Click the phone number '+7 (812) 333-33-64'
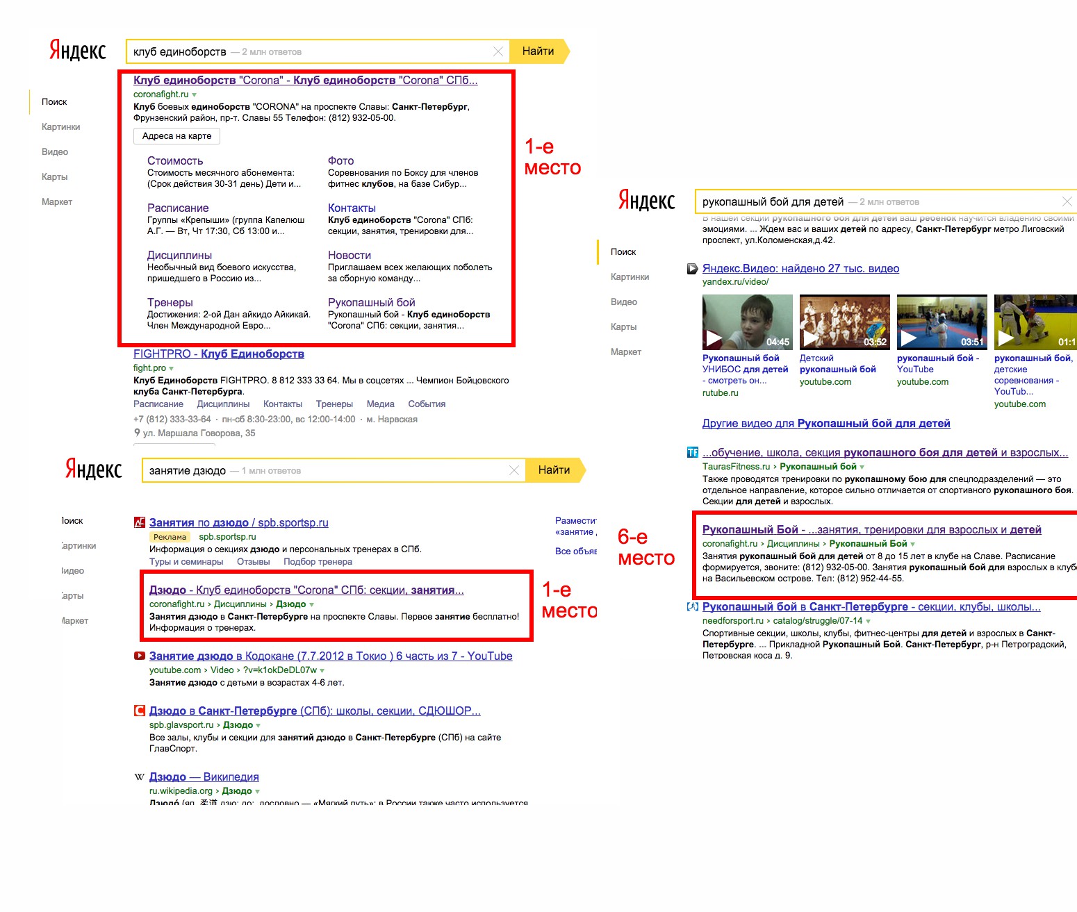This screenshot has width=1077, height=912. [172, 420]
